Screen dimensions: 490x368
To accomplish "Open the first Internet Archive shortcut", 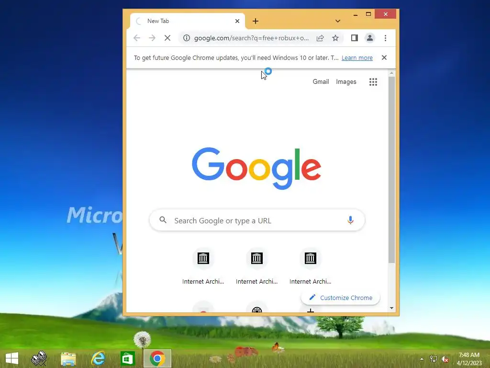I will point(203,266).
